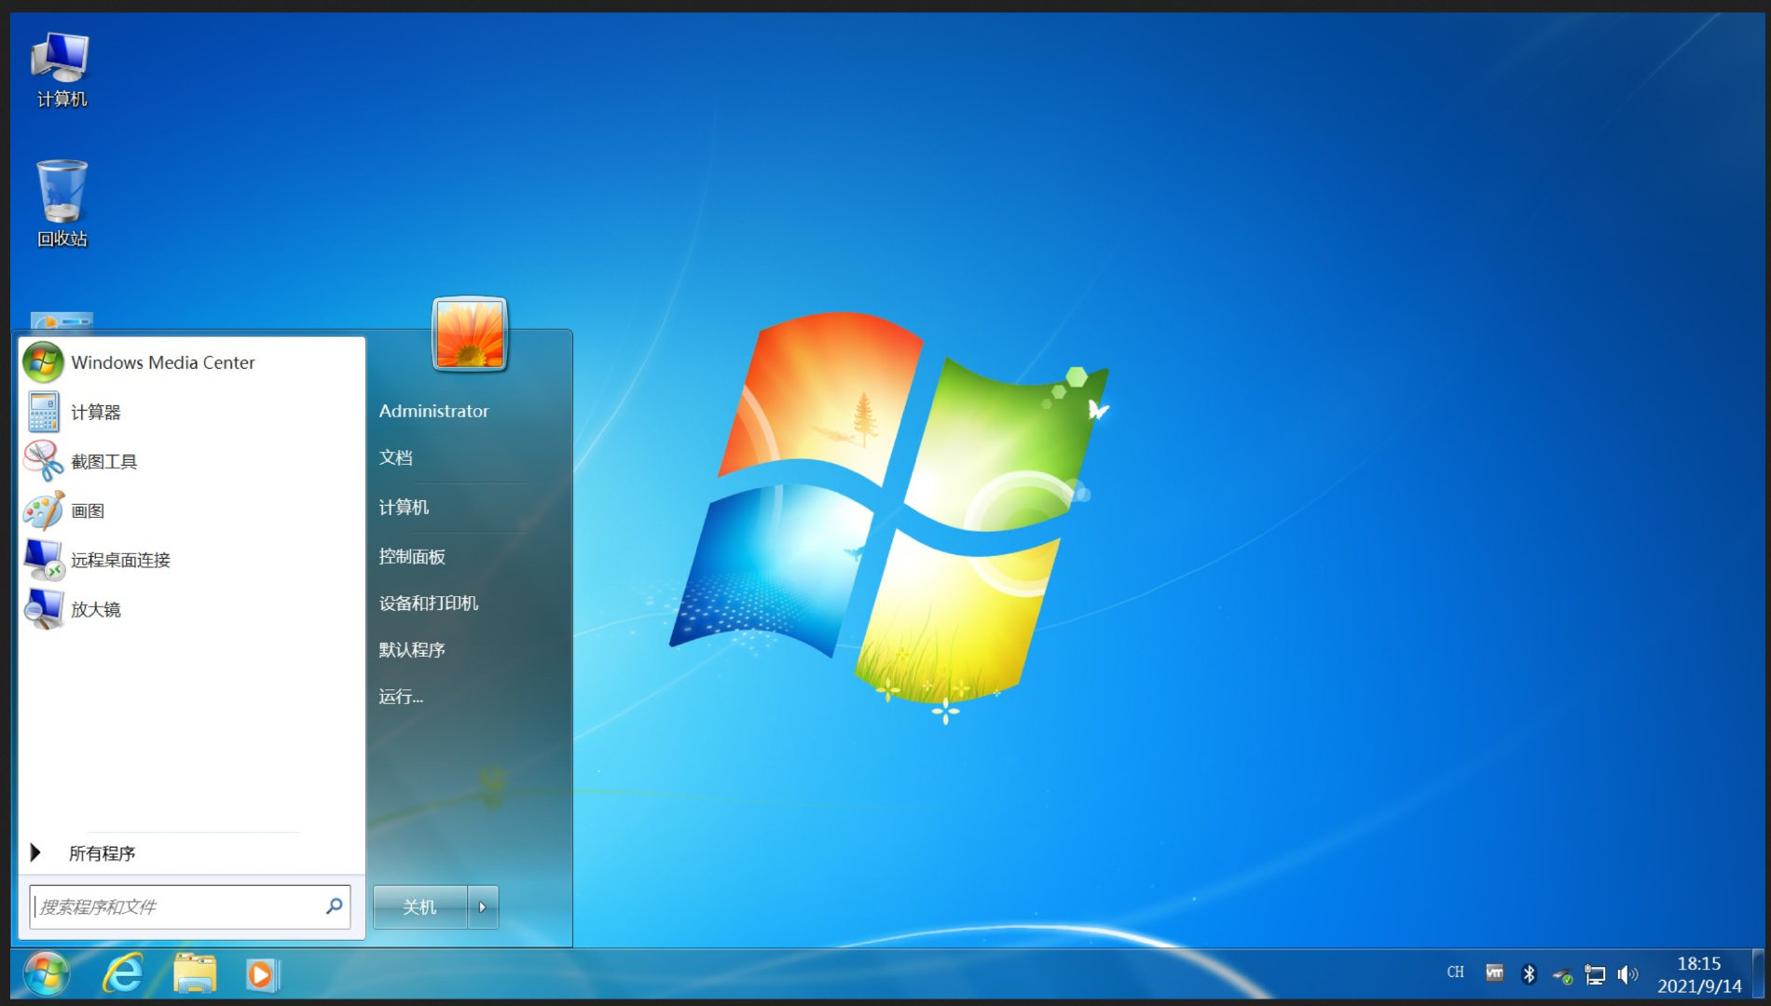Open 设备和打印机 devices and printers
This screenshot has width=1771, height=1006.
coord(429,603)
